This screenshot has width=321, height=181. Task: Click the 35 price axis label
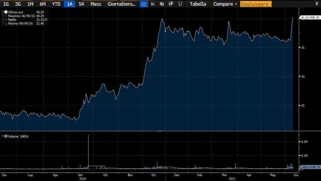tap(303, 48)
